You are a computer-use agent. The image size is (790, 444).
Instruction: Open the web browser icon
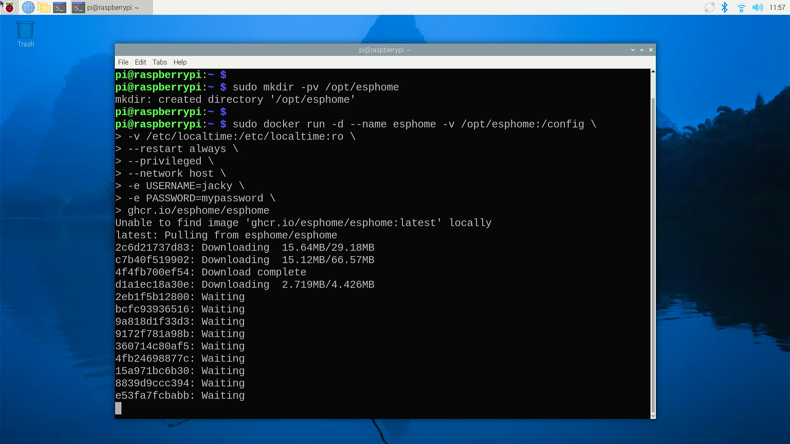tap(28, 7)
